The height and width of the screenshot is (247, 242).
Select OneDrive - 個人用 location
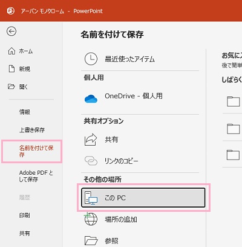134,96
